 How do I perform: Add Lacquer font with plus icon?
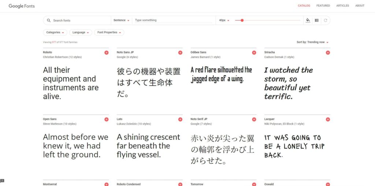click(x=328, y=119)
